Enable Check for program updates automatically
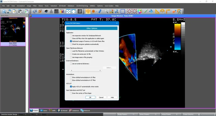This screenshot has width=216, height=116. point(71,44)
